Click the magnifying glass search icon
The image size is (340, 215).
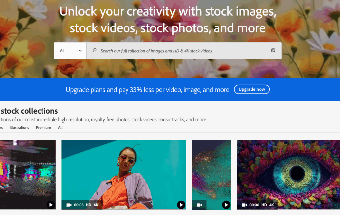95,51
